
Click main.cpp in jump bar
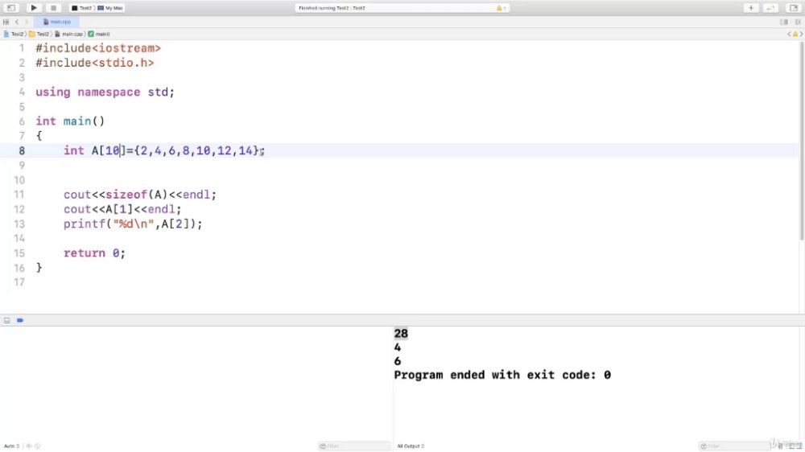point(68,34)
